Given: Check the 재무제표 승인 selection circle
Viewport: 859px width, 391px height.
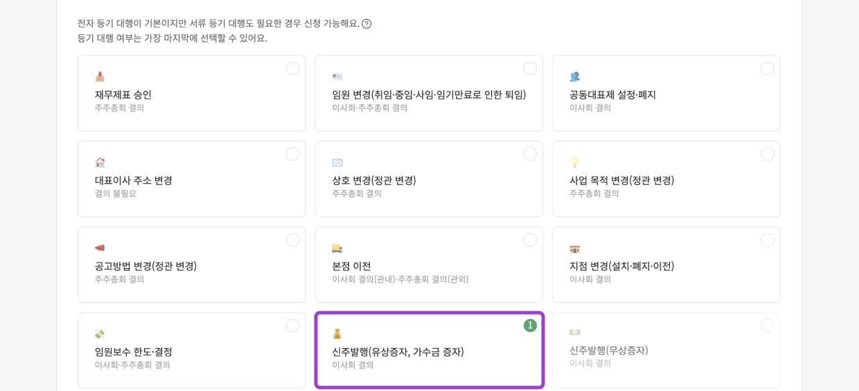Looking at the screenshot, I should (293, 68).
